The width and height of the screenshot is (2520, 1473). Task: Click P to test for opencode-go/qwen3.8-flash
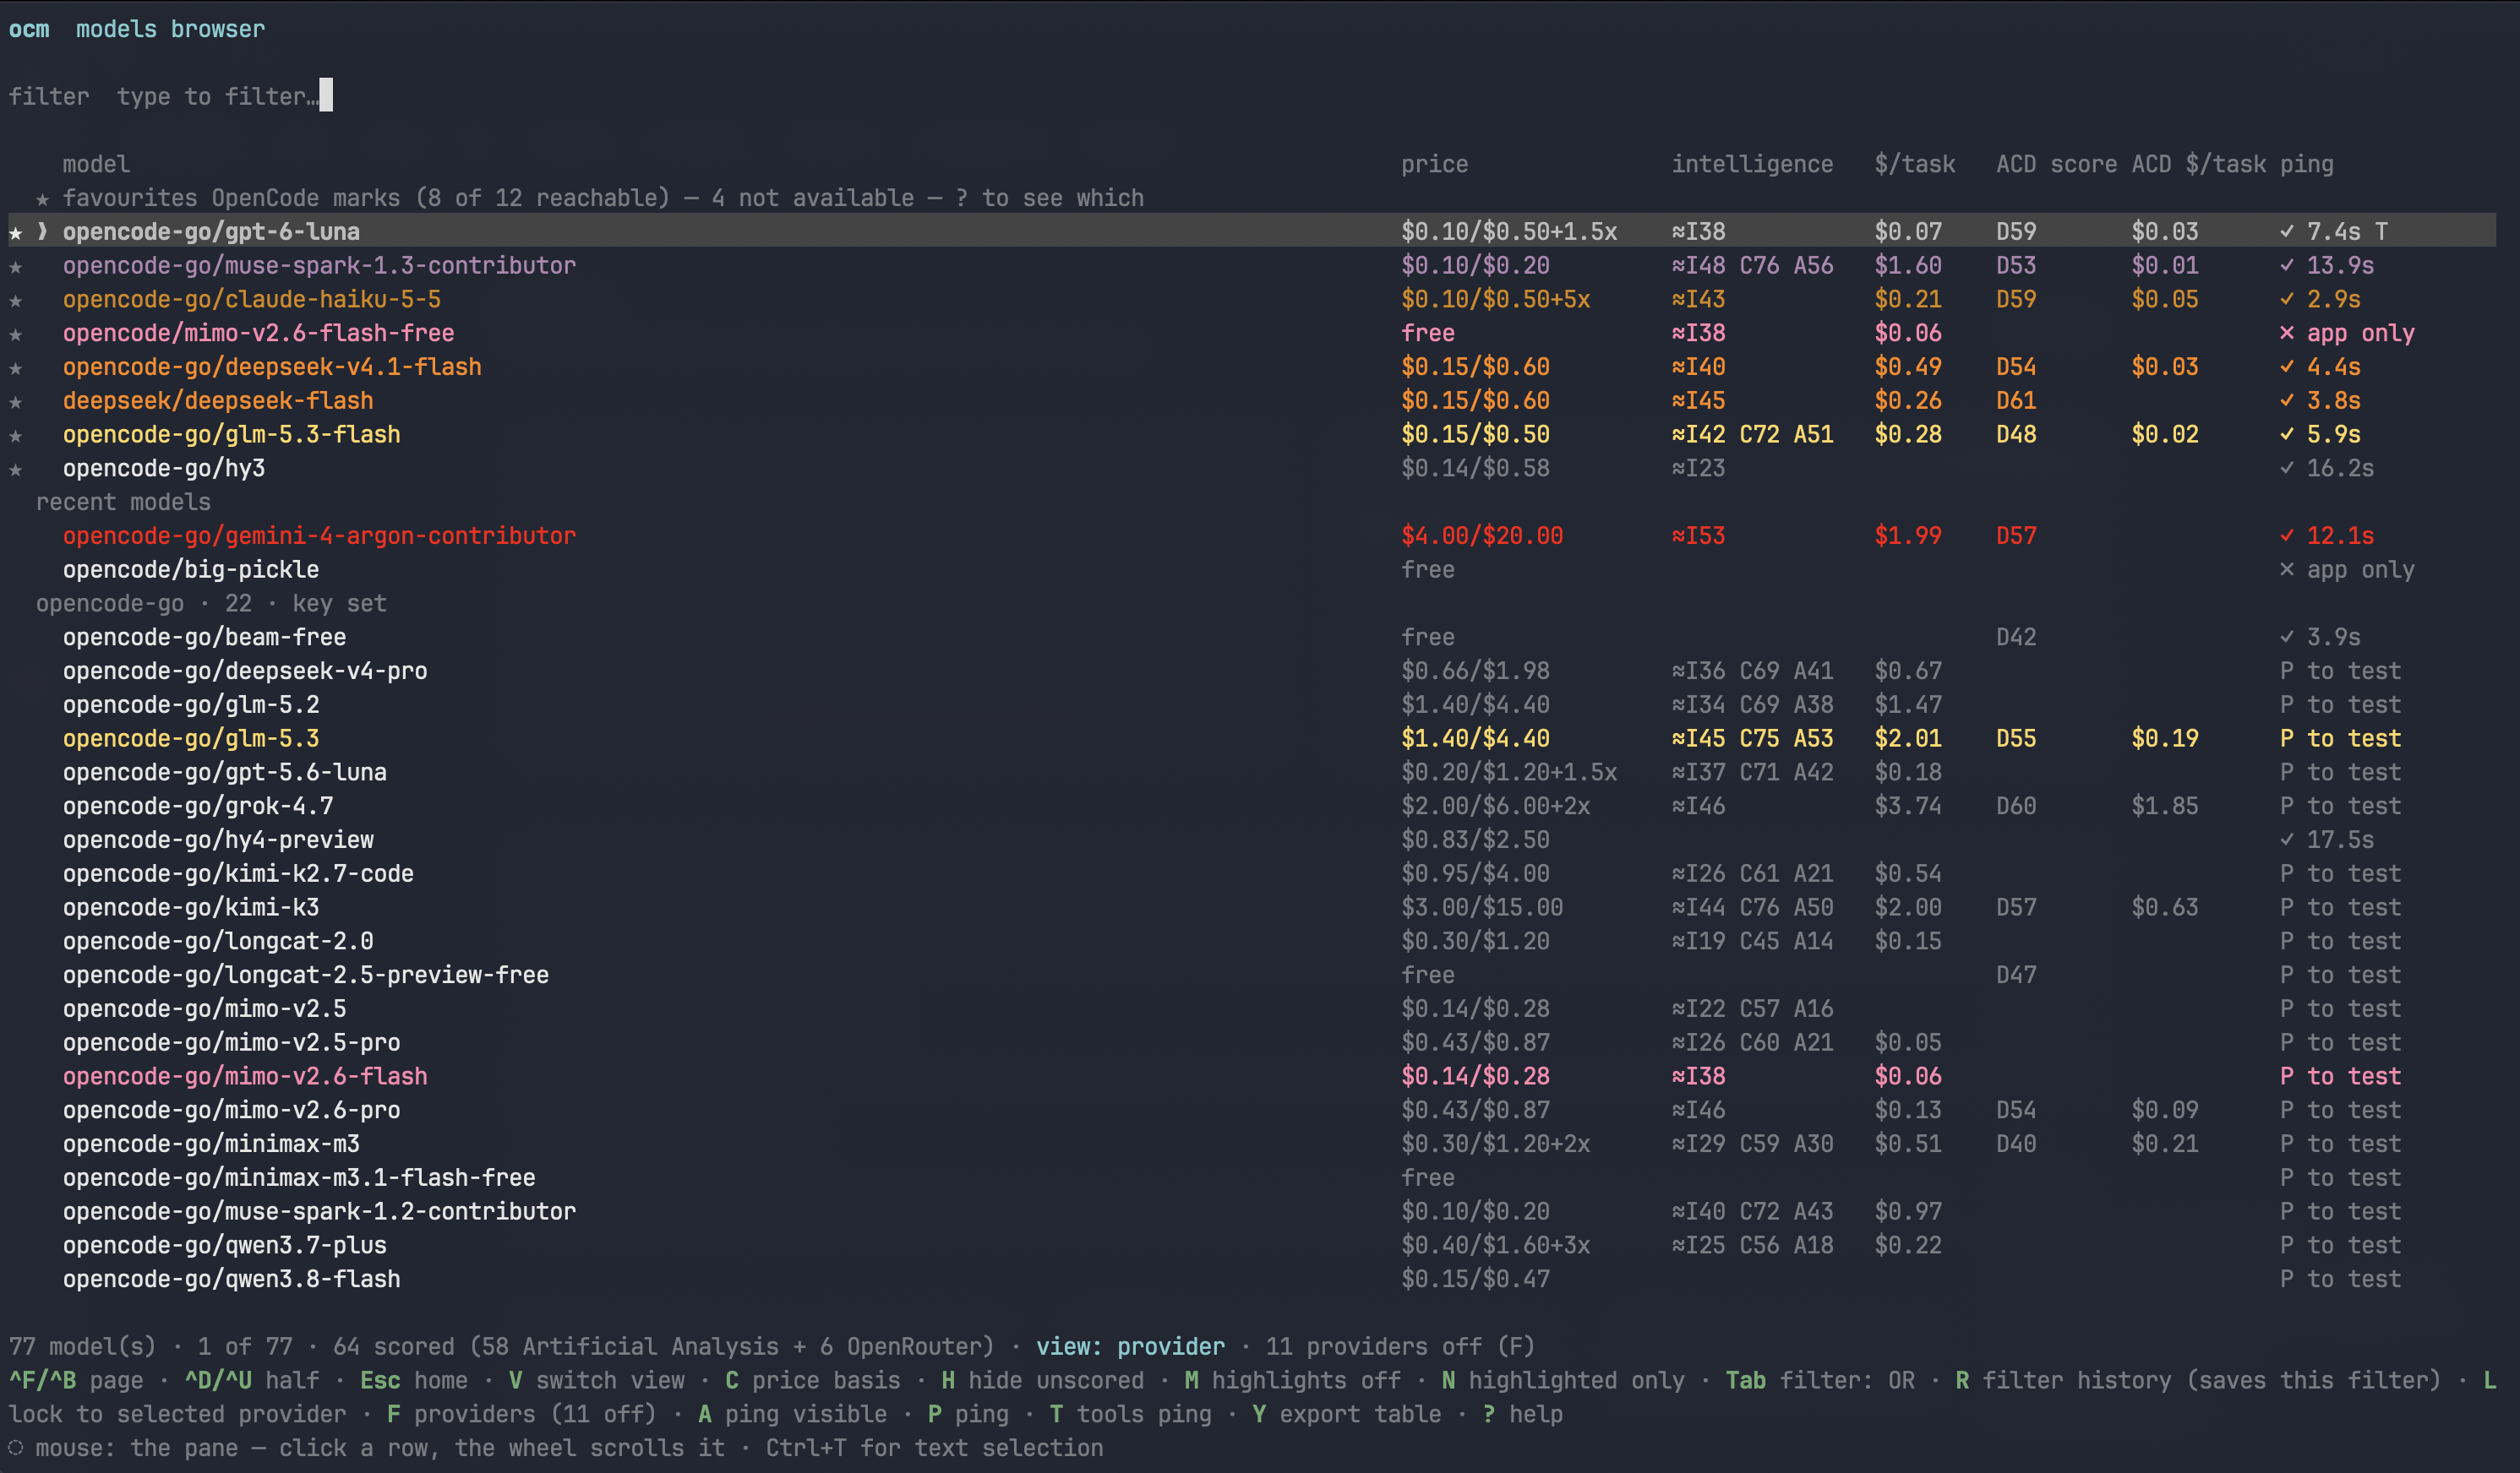[2340, 1279]
